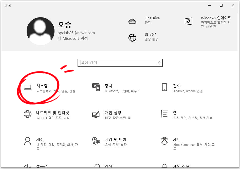
Task: Close the 설정 window
Action: pos(233,5)
